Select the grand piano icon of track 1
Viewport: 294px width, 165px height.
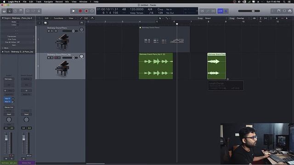62,42
